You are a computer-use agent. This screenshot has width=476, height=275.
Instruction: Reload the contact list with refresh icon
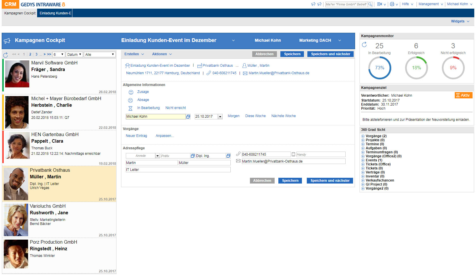(5, 55)
